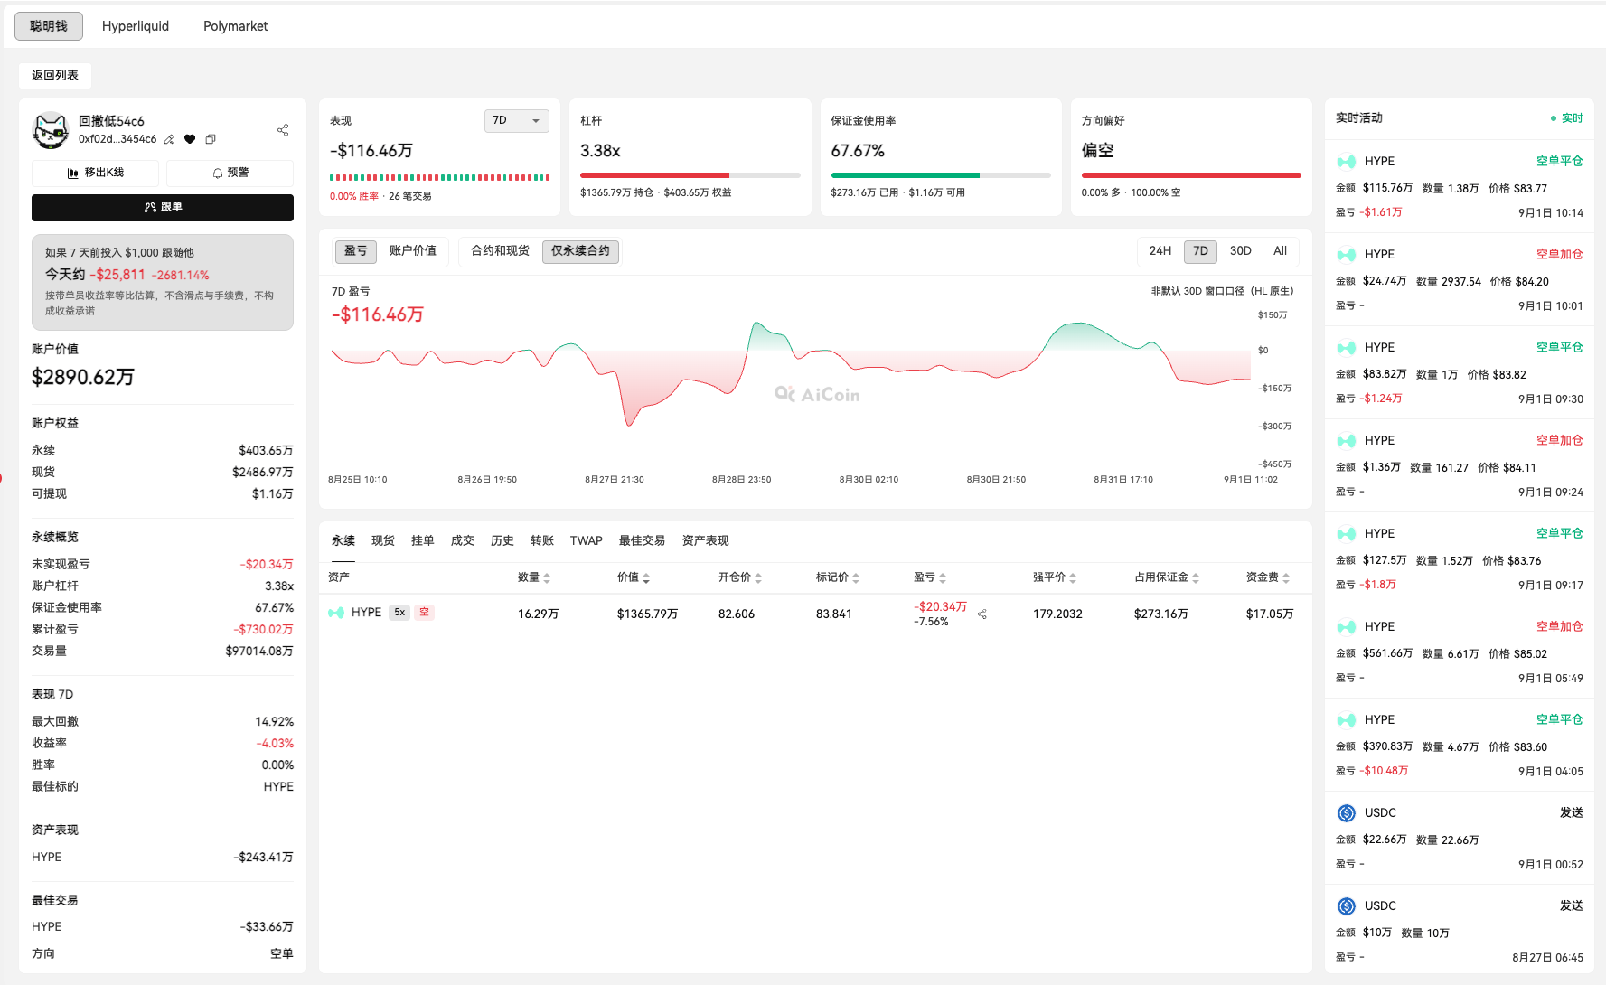
Task: Sort positions by the 强平价 column arrows
Action: (x=1073, y=577)
